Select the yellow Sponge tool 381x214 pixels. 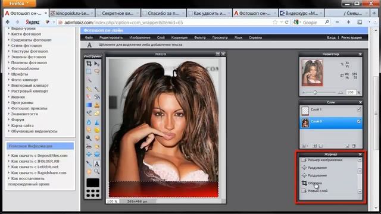coord(97,130)
